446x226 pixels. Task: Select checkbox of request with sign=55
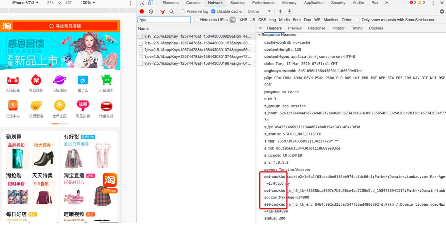(141, 50)
